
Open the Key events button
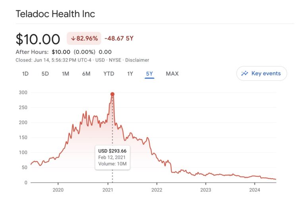click(x=261, y=73)
